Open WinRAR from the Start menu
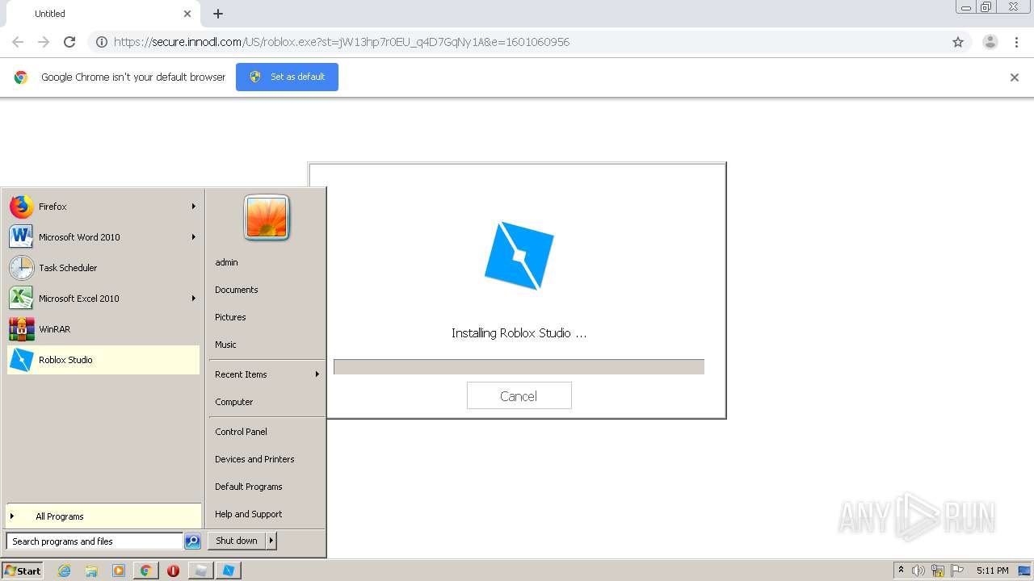 (x=103, y=329)
